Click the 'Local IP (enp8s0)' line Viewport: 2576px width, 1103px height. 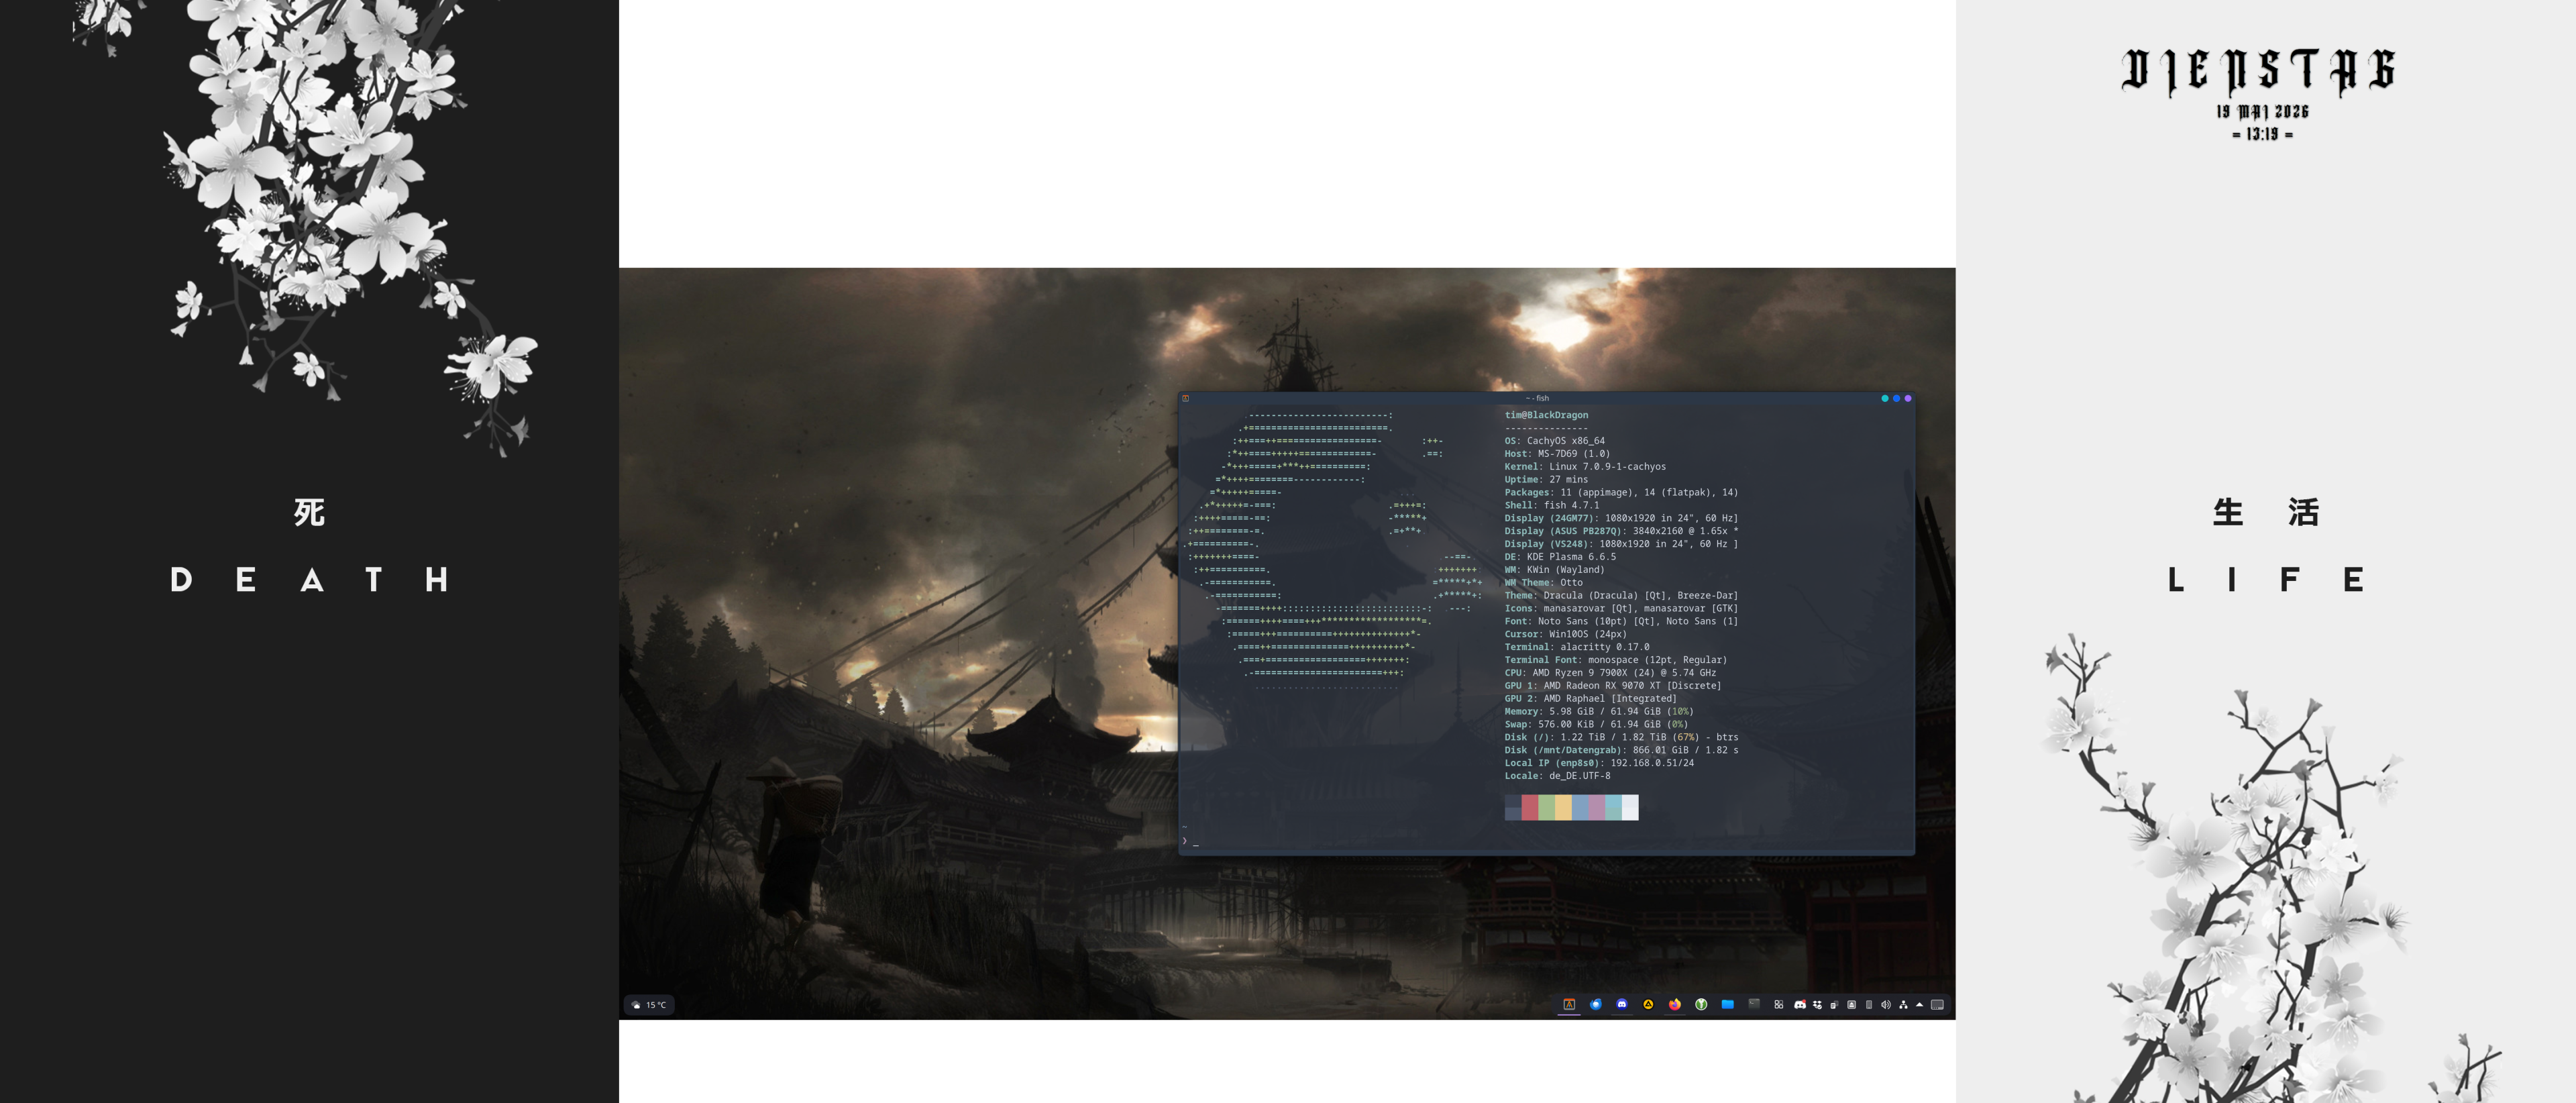pos(1599,763)
